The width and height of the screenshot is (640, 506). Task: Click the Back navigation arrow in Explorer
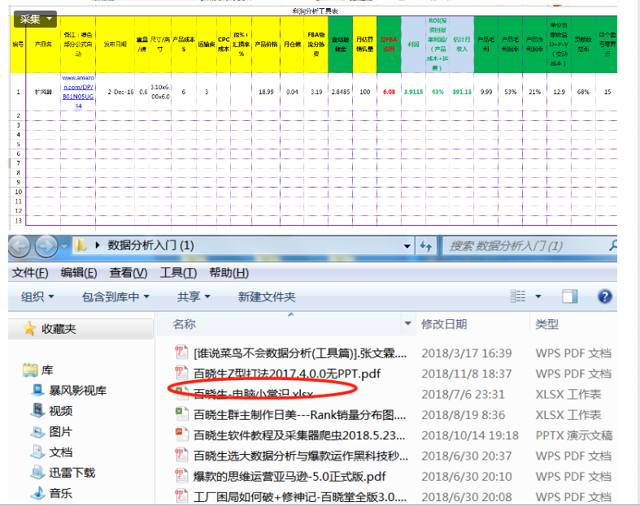tap(20, 246)
